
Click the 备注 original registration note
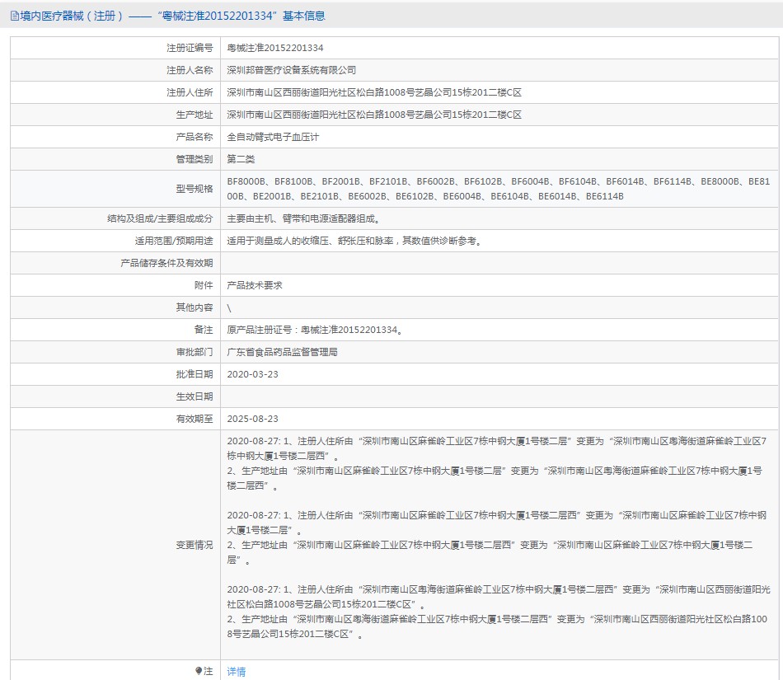click(x=315, y=330)
